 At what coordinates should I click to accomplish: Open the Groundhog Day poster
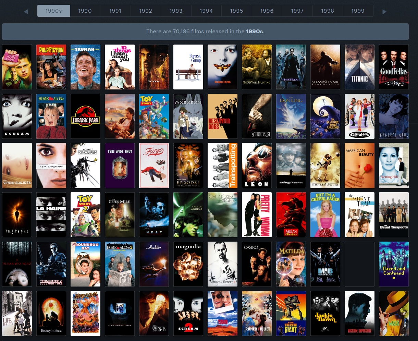[x=86, y=264]
